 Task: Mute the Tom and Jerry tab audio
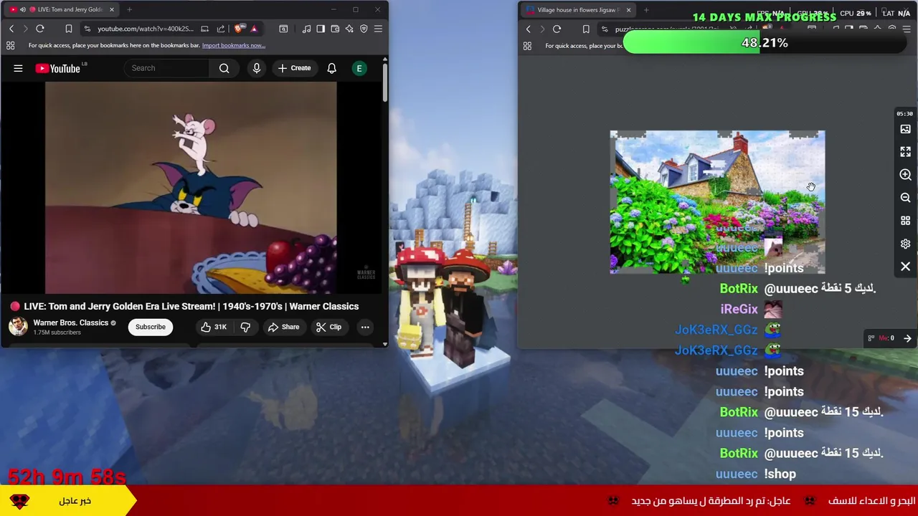point(23,9)
